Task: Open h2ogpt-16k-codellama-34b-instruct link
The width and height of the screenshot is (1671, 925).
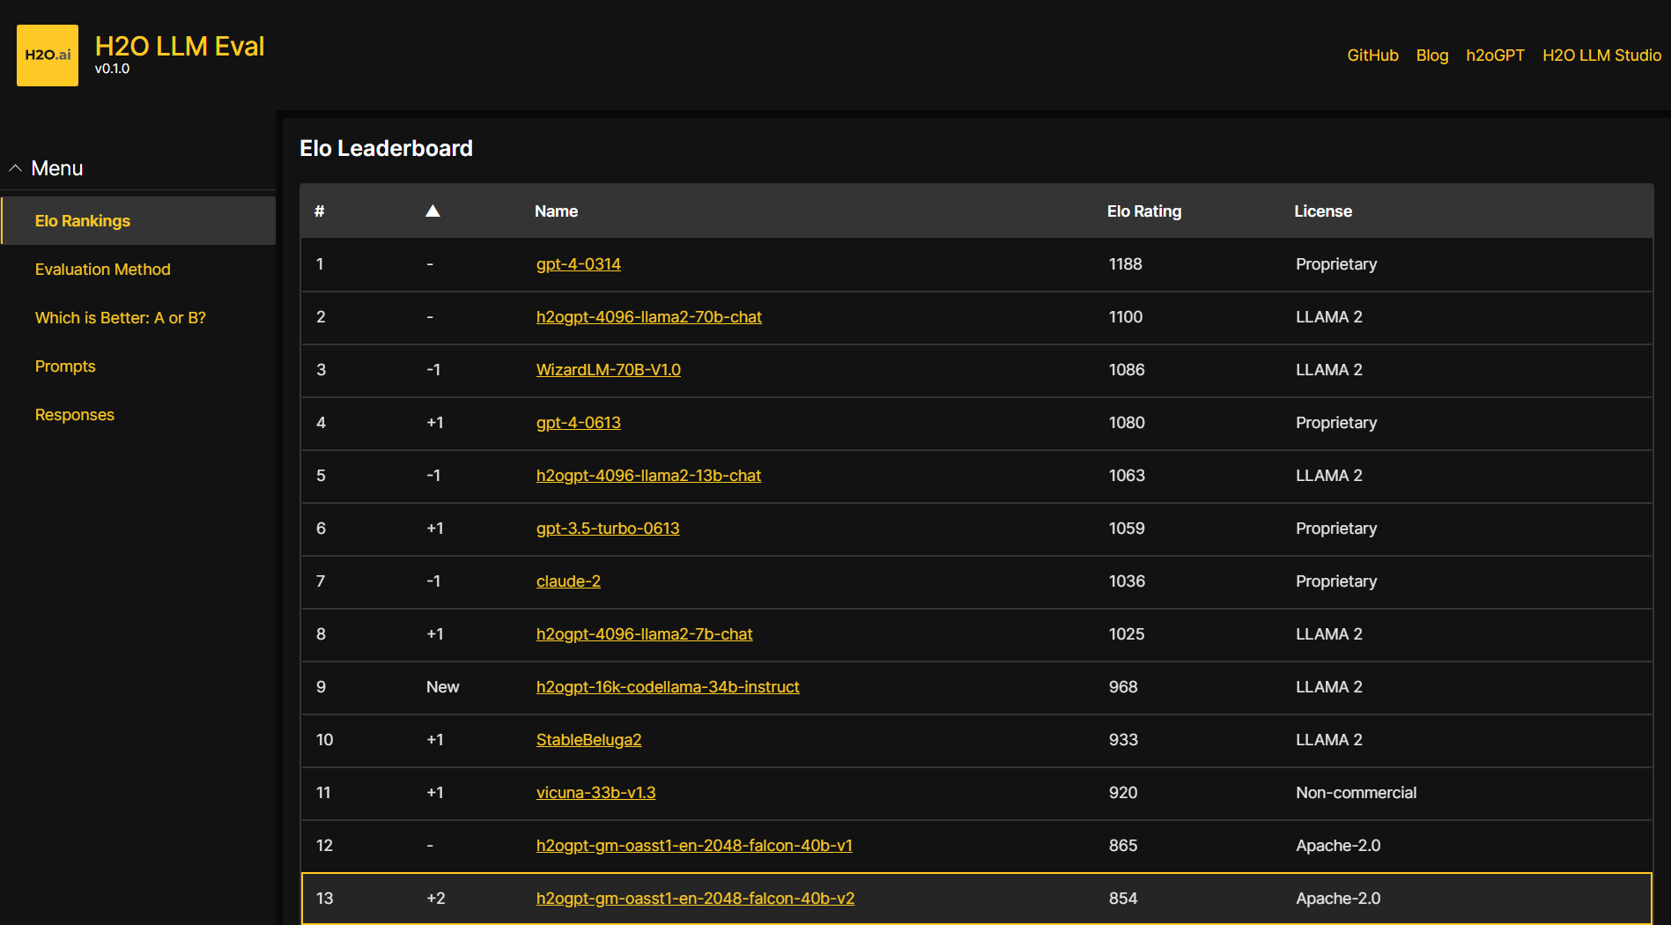Action: click(x=668, y=687)
